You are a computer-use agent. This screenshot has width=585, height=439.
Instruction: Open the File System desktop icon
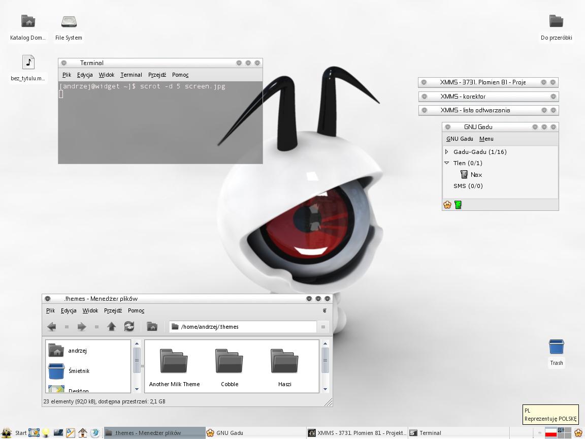click(69, 21)
